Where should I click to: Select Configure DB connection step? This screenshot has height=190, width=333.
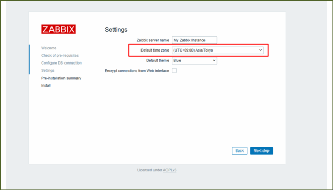pos(61,63)
